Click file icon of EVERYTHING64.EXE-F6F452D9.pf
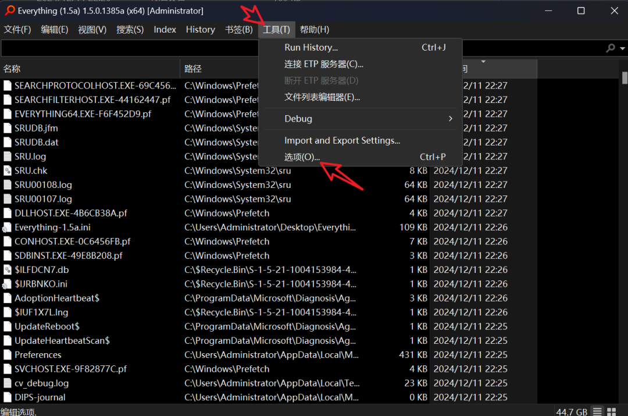The image size is (628, 416). tap(7, 114)
